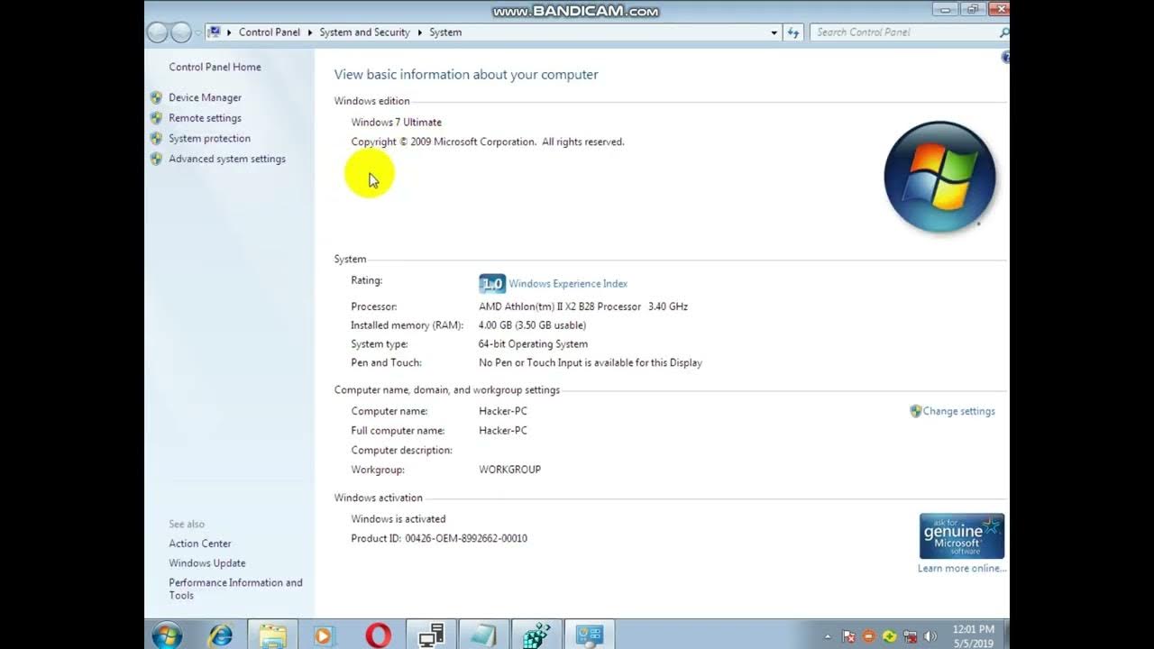Open Windows Update link
The height and width of the screenshot is (649, 1154).
[207, 563]
